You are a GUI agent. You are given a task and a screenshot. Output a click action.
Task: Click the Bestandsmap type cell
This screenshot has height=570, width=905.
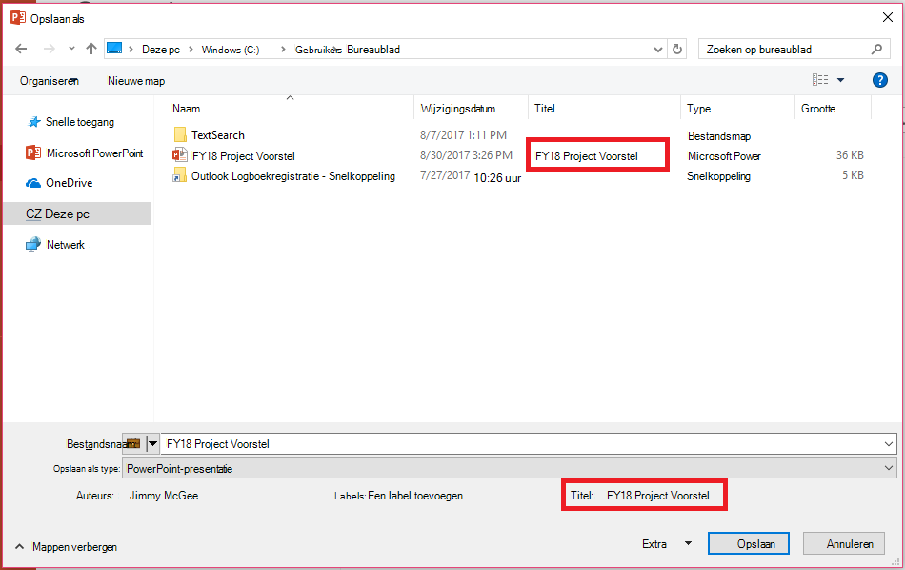click(719, 136)
